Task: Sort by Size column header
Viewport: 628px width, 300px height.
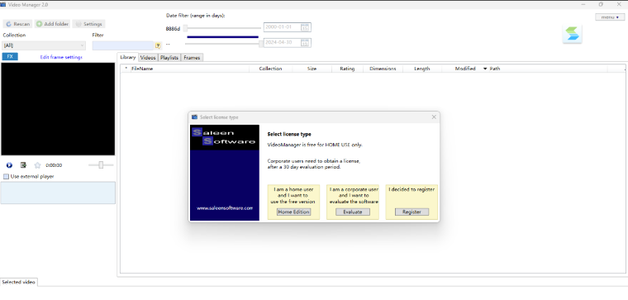Action: 312,69
